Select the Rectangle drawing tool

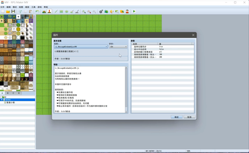(61, 11)
